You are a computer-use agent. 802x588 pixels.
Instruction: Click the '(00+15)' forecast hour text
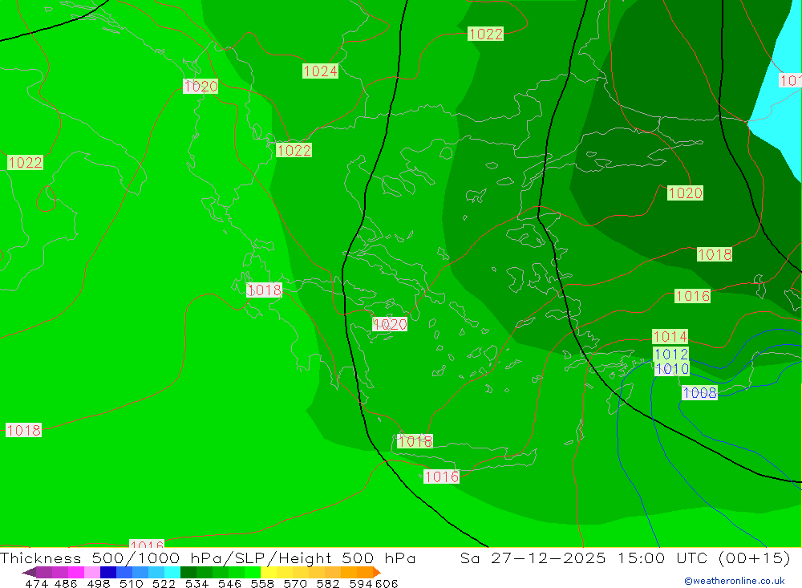point(754,558)
